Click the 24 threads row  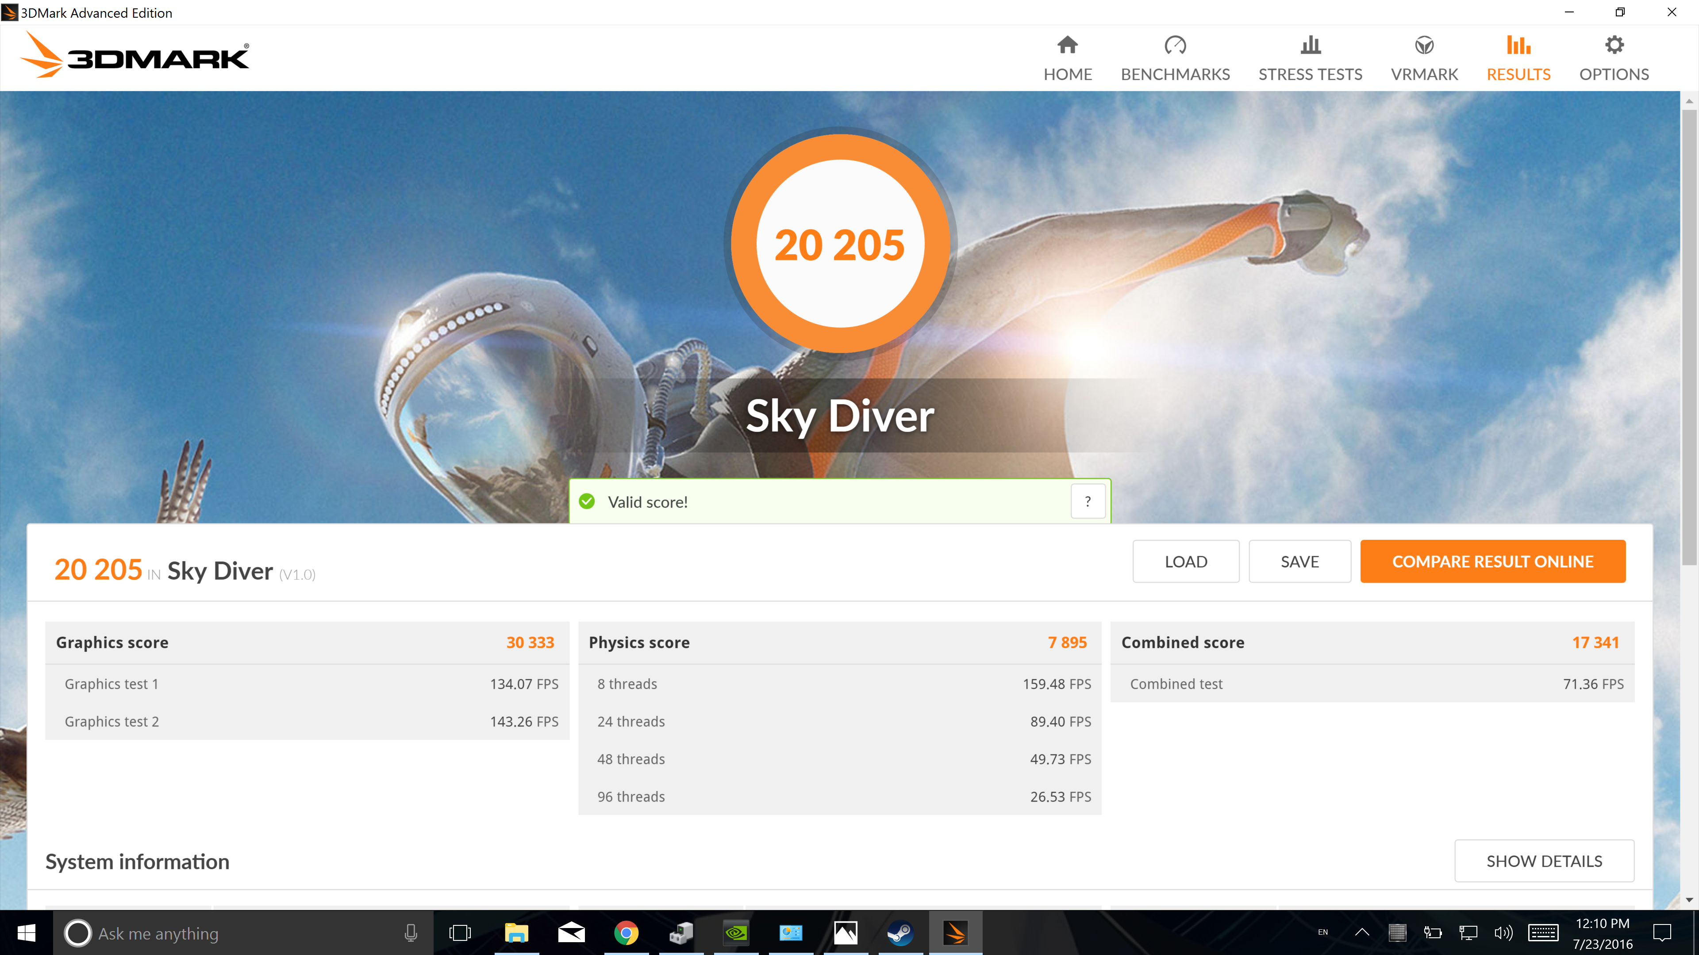(x=840, y=721)
